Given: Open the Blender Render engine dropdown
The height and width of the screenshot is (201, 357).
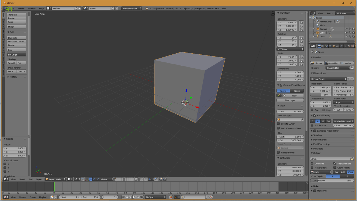Looking at the screenshot, I should (131, 9).
